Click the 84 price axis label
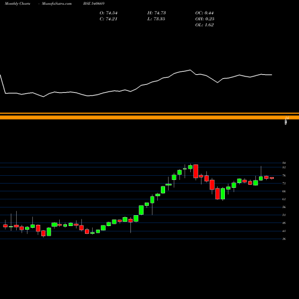The image size is (299, 299). (284, 163)
